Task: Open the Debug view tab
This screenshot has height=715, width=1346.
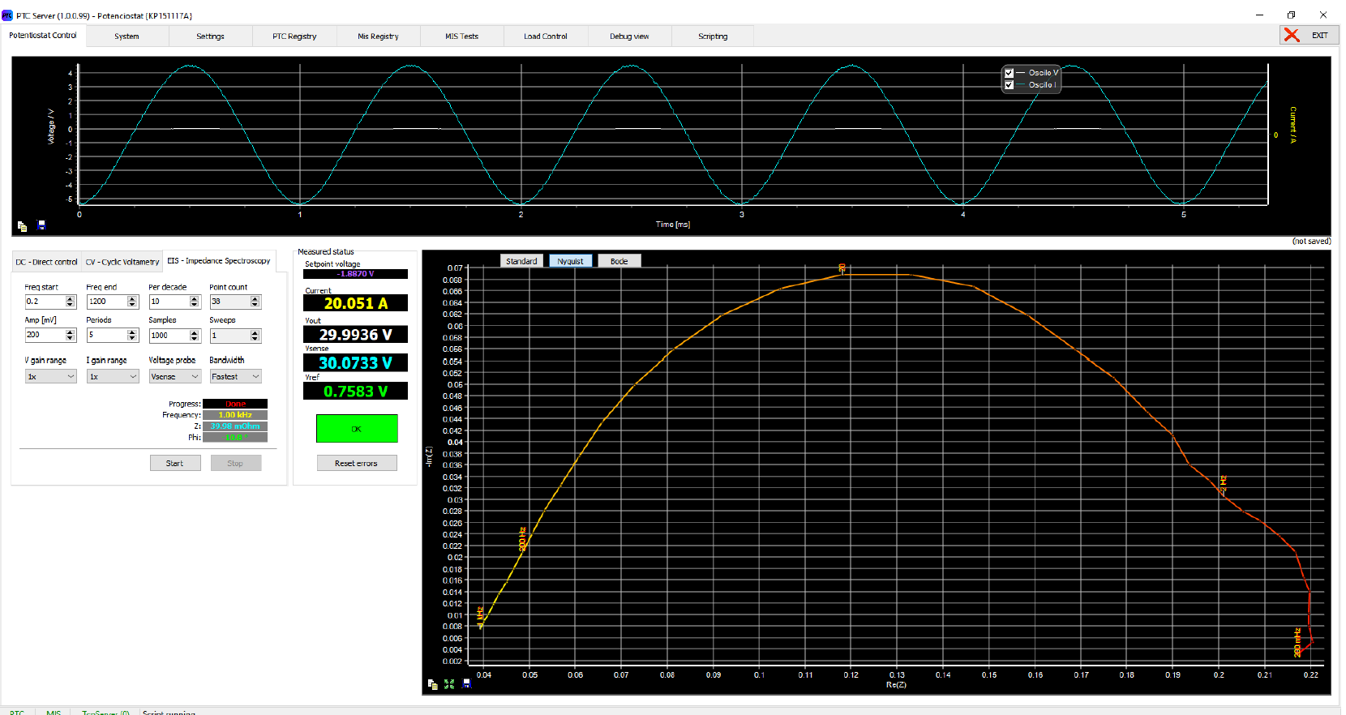Action: click(629, 36)
